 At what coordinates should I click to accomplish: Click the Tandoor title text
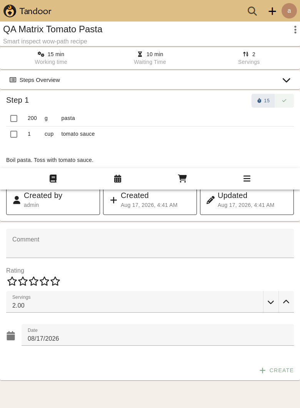[x=35, y=11]
